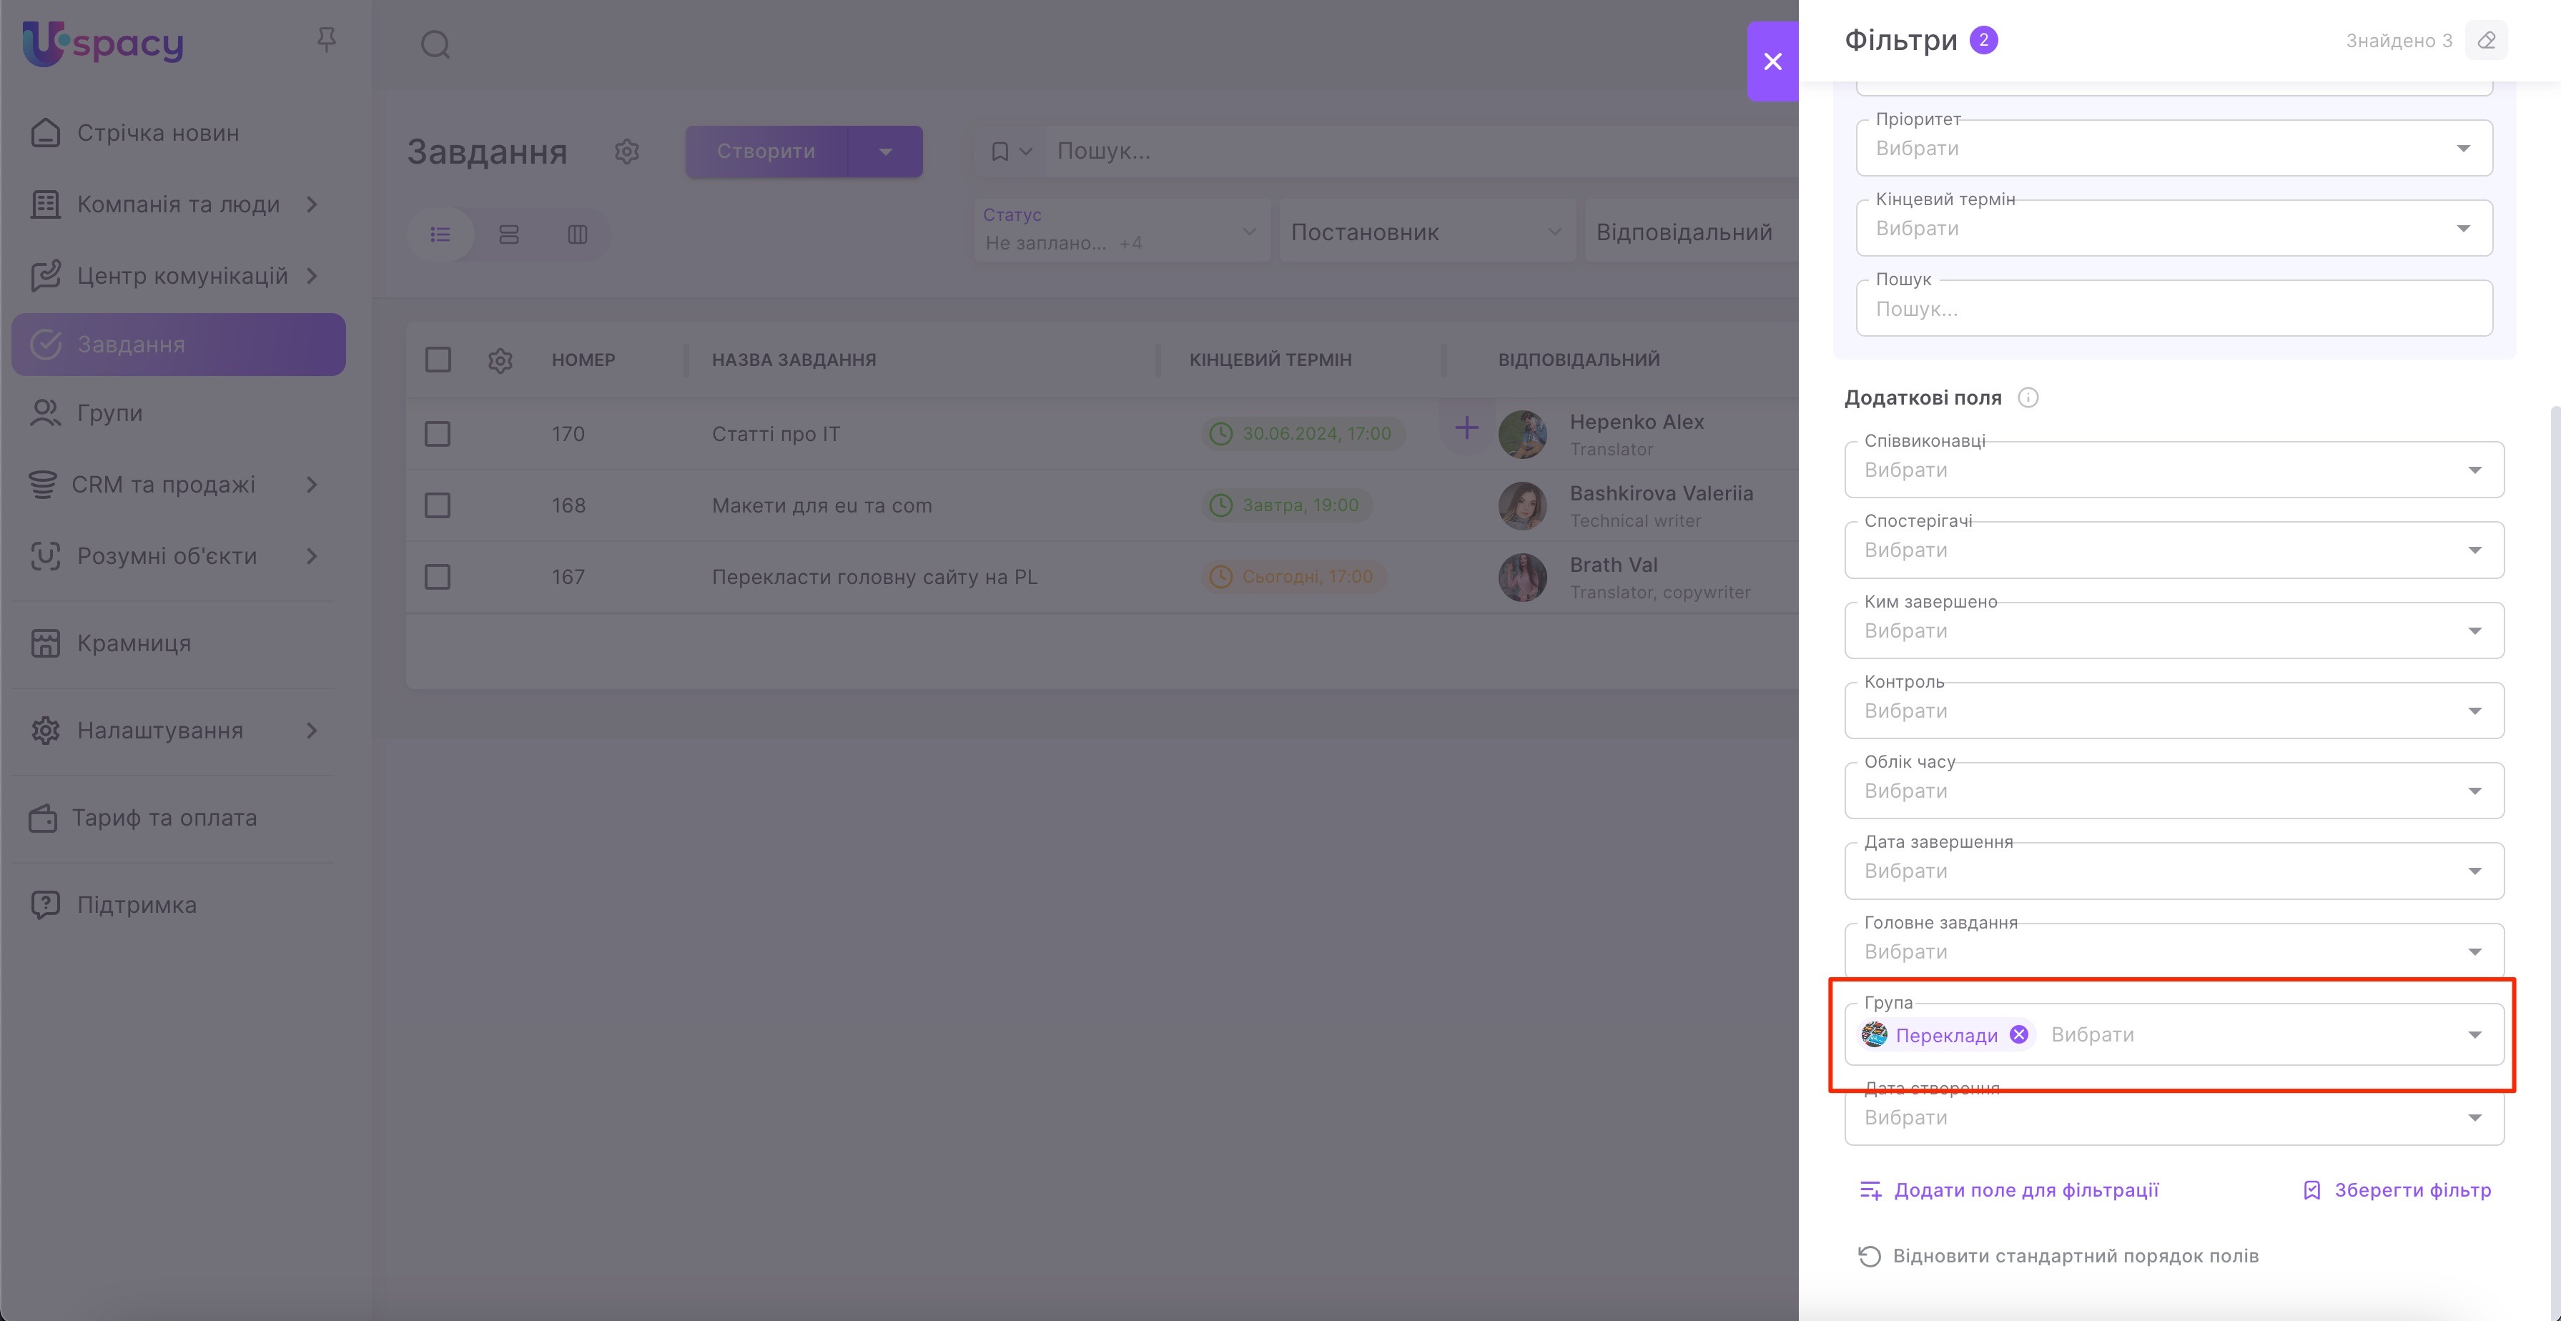2561x1321 pixels.
Task: Open the Пріоритет filter dropdown
Action: click(x=2173, y=148)
